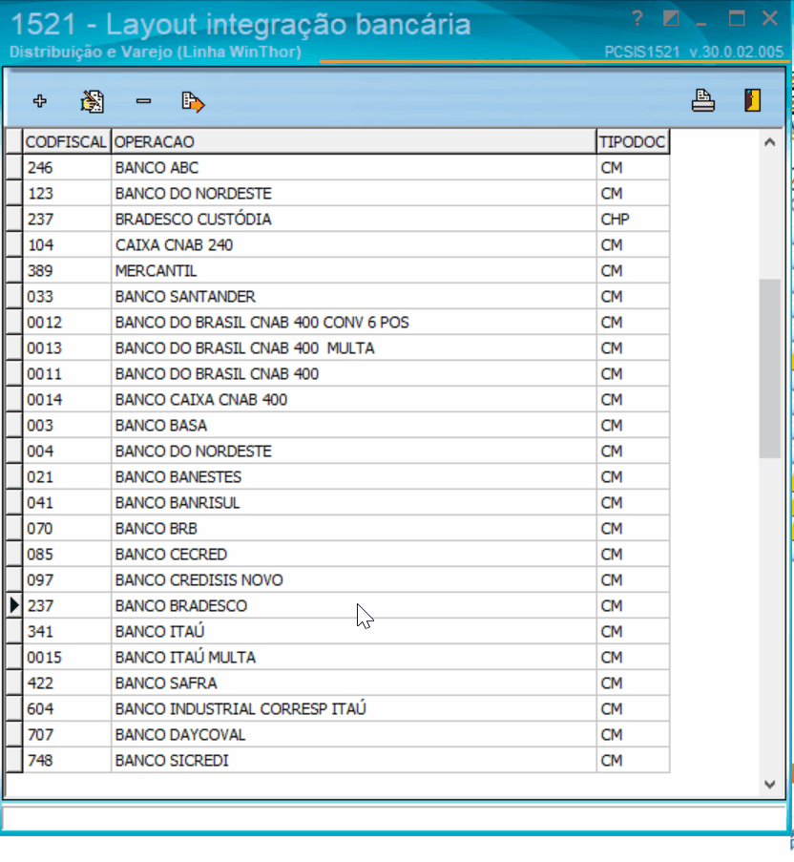This screenshot has width=794, height=862.
Task: Click code 104 cell
Action: (x=67, y=245)
